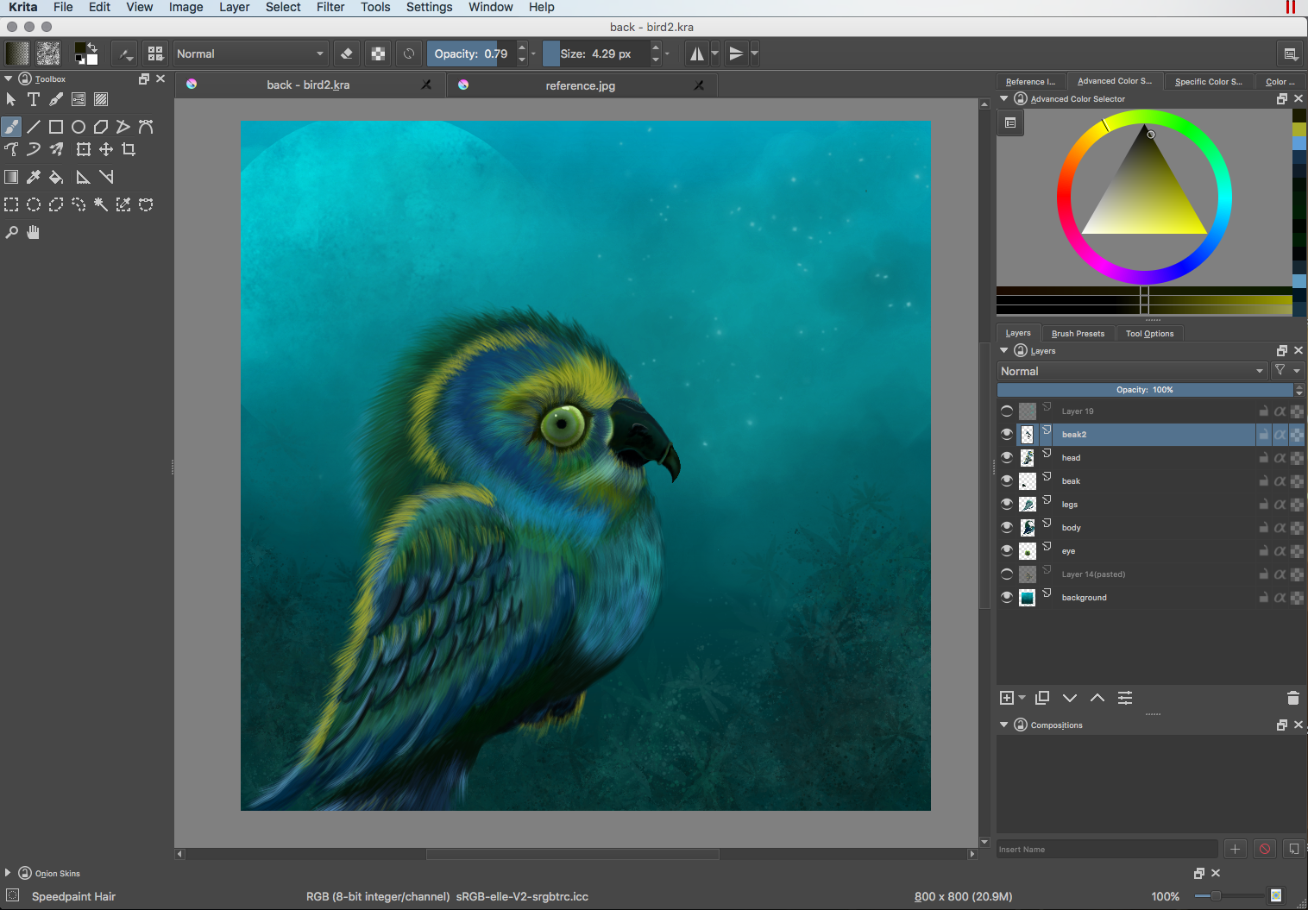Expand the Onion Skins docker

point(8,873)
